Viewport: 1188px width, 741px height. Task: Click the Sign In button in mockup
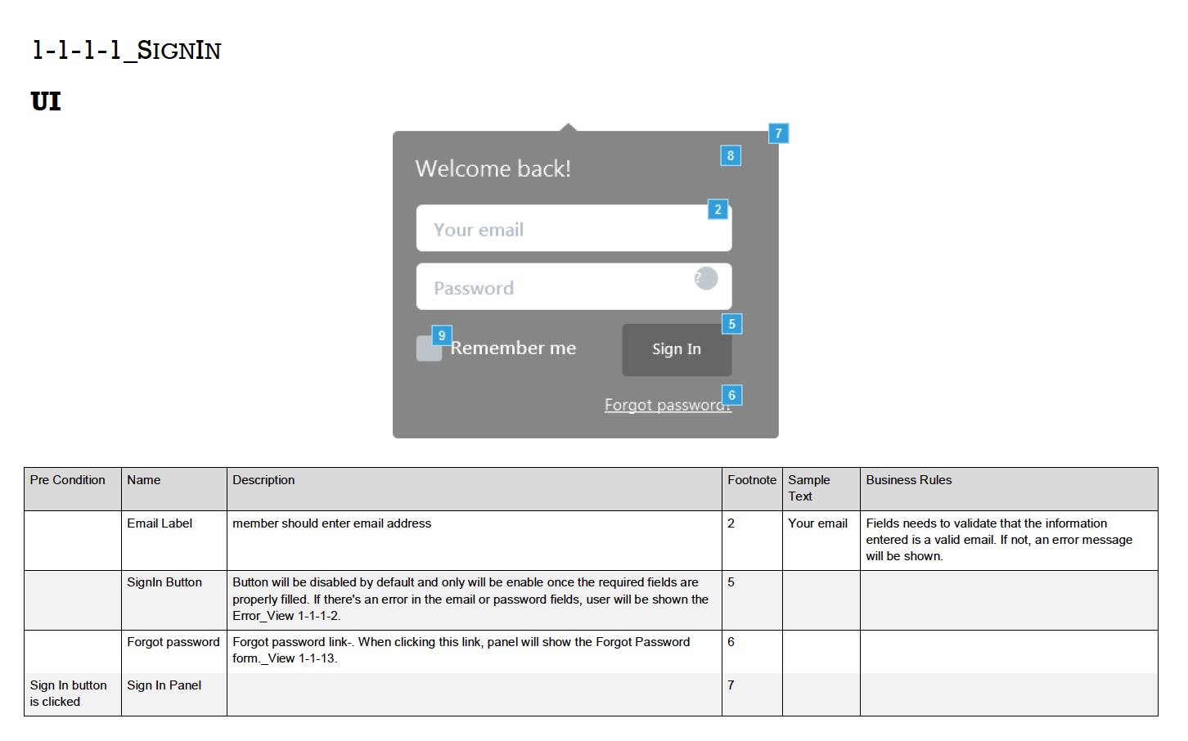(x=677, y=350)
